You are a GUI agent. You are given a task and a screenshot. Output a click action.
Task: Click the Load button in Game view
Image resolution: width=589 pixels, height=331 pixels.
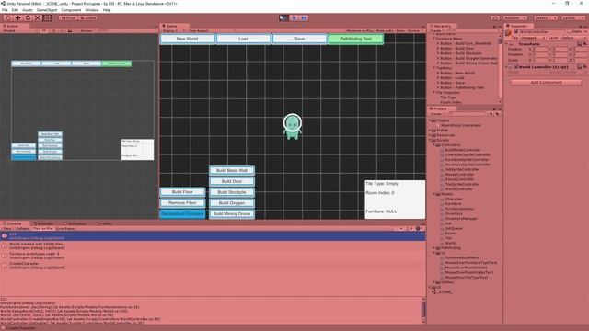pyautogui.click(x=243, y=39)
